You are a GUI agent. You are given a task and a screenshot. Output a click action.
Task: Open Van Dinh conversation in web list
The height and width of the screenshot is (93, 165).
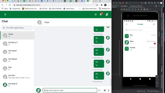tap(17, 76)
